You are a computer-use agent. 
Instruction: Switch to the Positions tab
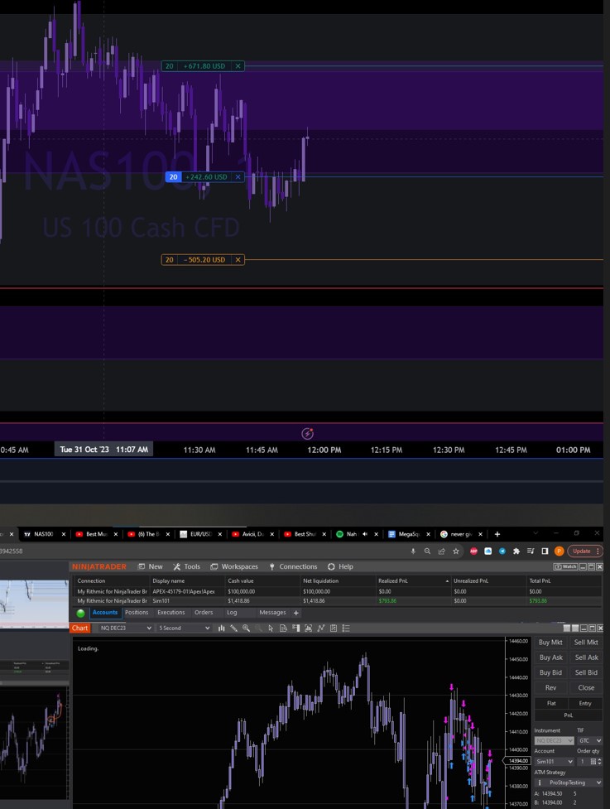tap(137, 613)
